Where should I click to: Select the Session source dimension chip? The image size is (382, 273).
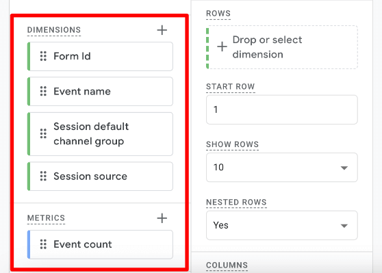point(100,176)
